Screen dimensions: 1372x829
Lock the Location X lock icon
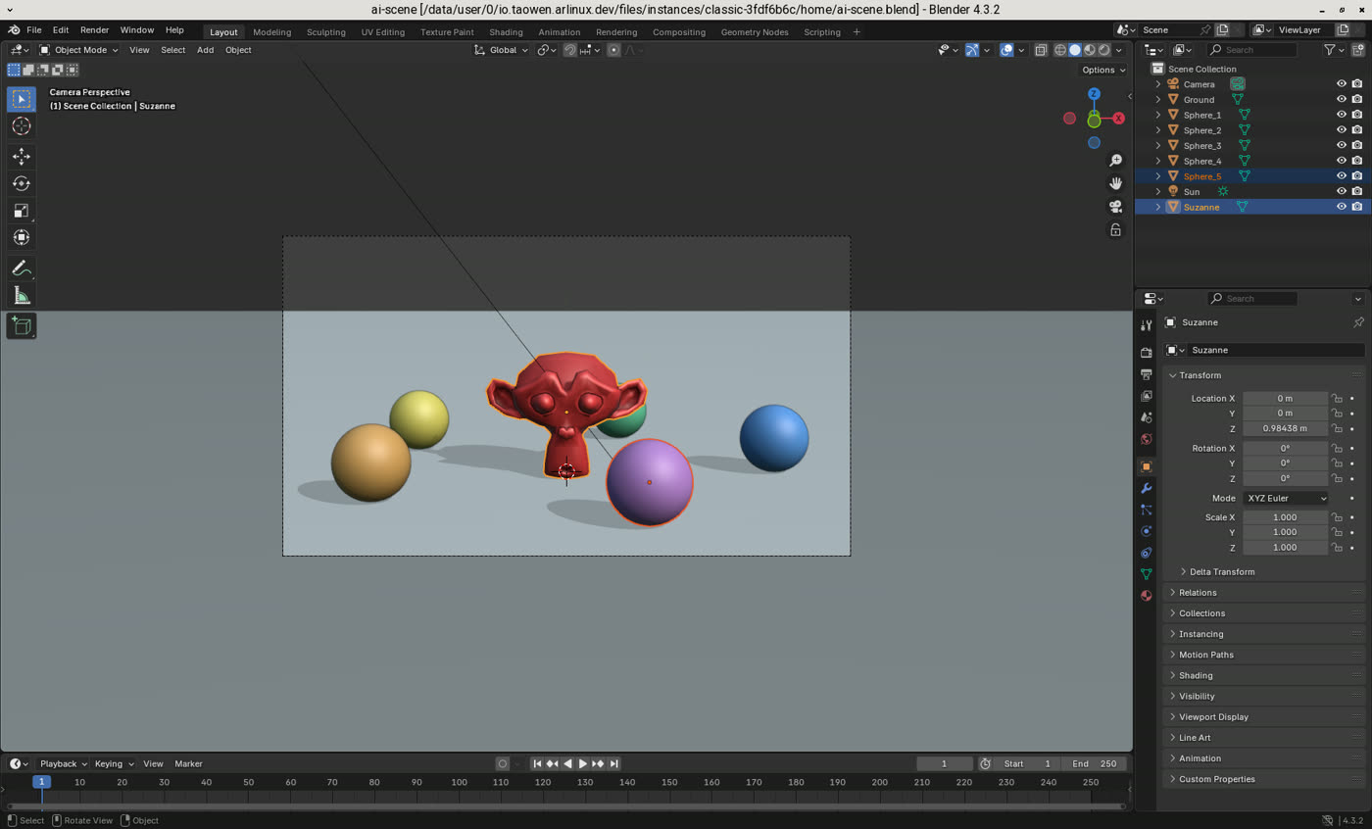pyautogui.click(x=1337, y=398)
